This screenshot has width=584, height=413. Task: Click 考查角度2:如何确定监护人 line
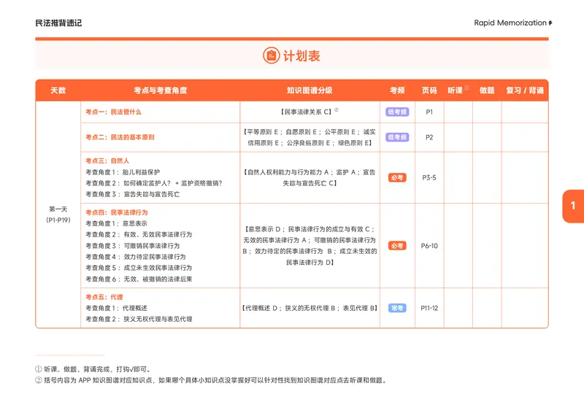tap(154, 183)
